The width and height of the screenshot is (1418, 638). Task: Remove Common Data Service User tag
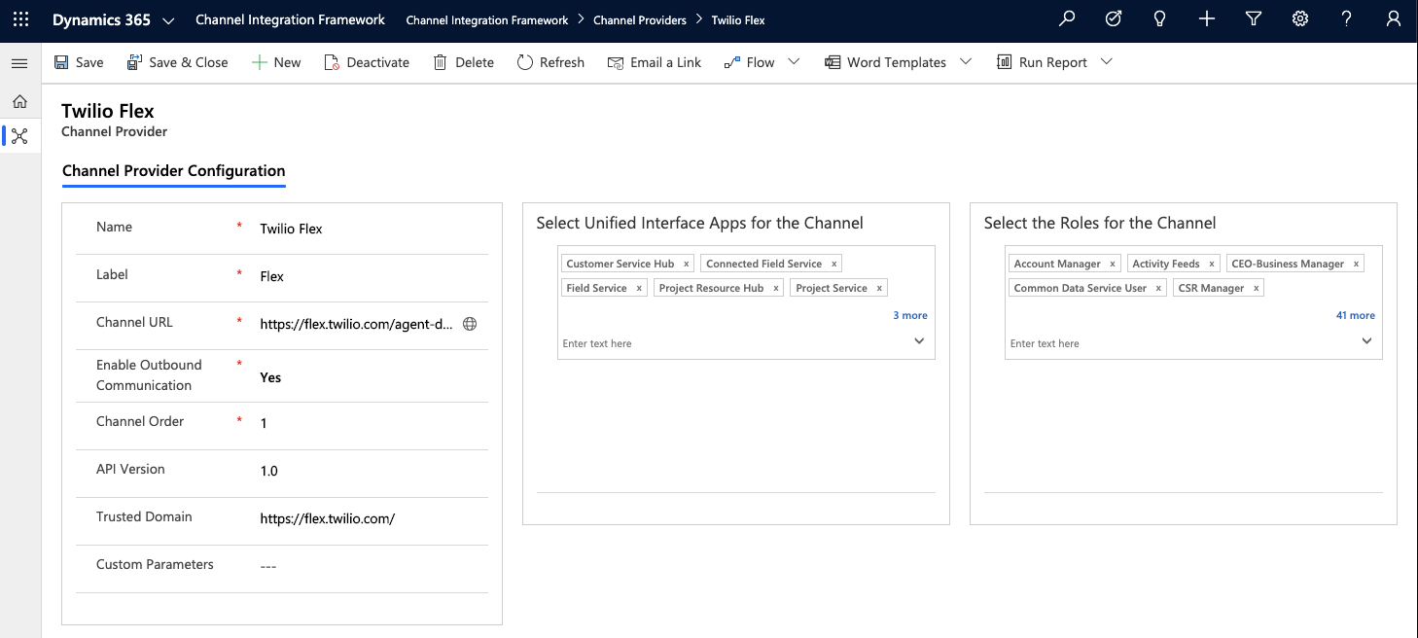tap(1158, 288)
